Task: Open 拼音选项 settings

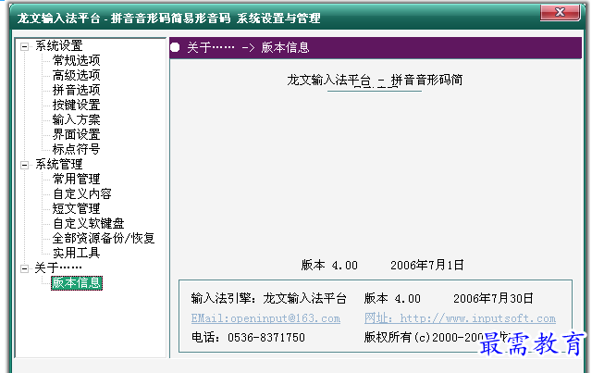Action: (76, 90)
